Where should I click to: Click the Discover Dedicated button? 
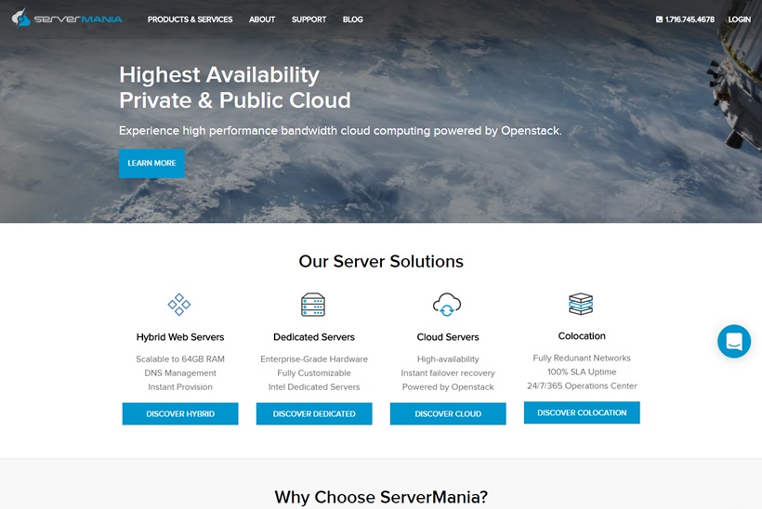tap(314, 414)
